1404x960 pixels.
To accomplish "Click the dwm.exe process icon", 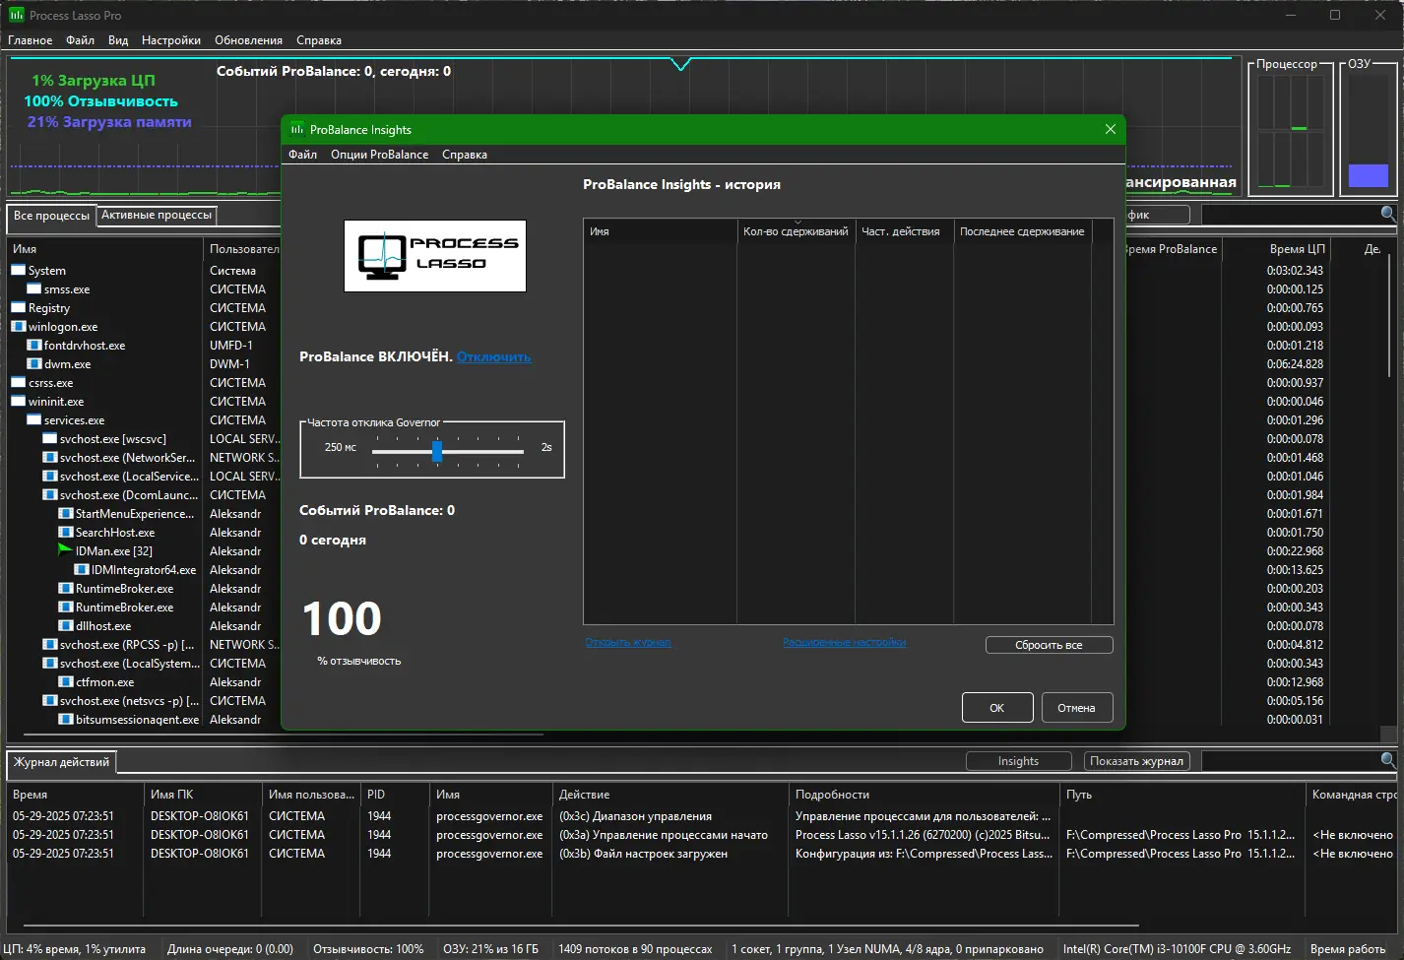I will tap(34, 364).
